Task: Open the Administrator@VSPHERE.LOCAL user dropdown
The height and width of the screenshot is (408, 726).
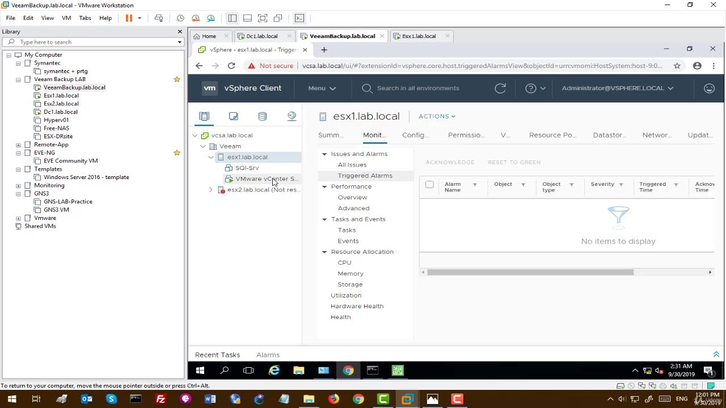Action: (x=618, y=88)
